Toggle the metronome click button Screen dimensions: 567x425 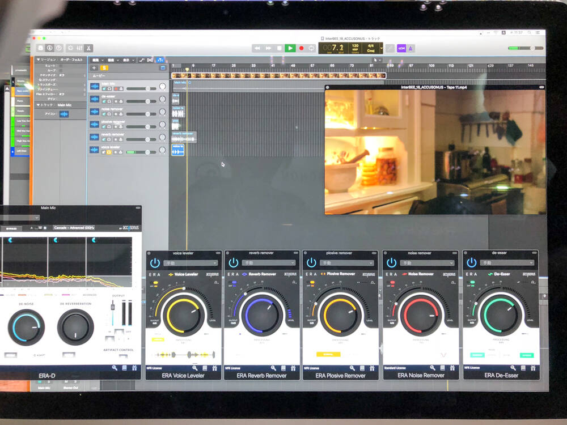pos(411,48)
